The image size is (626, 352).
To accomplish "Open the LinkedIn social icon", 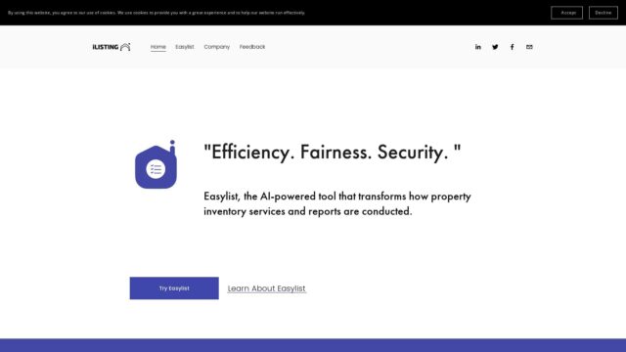I will click(478, 47).
